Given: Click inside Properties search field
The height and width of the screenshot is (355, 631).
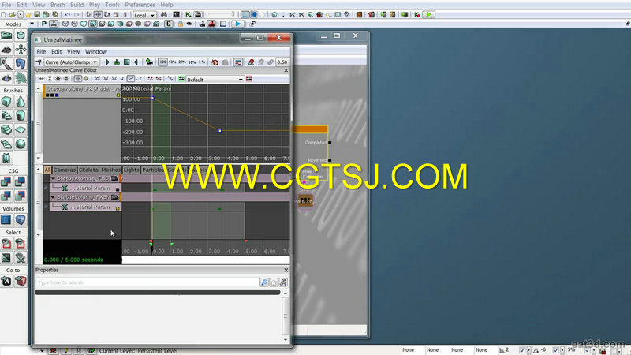Looking at the screenshot, I should [147, 282].
